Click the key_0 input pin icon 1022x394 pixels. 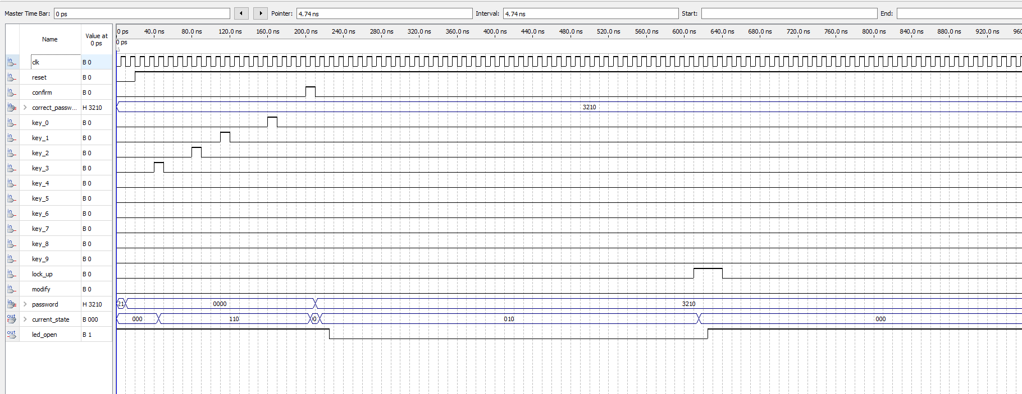coord(12,123)
